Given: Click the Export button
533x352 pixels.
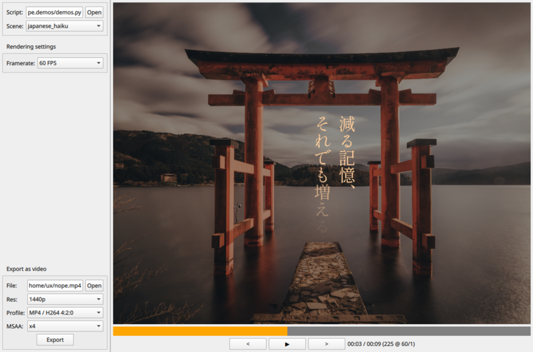Looking at the screenshot, I should 55,340.
